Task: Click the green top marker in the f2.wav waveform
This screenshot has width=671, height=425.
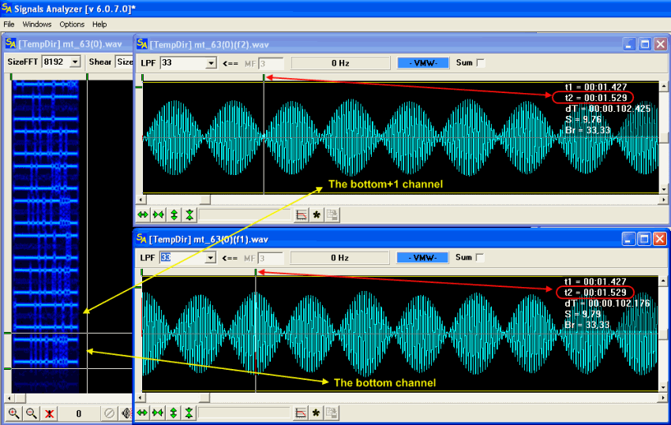Action: click(264, 77)
